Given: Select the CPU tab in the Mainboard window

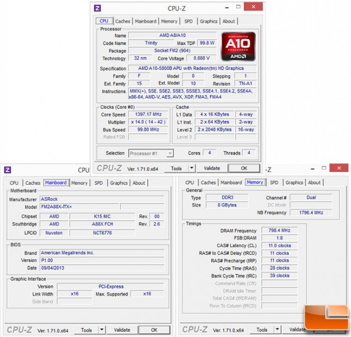Looking at the screenshot, I should pyautogui.click(x=14, y=183).
